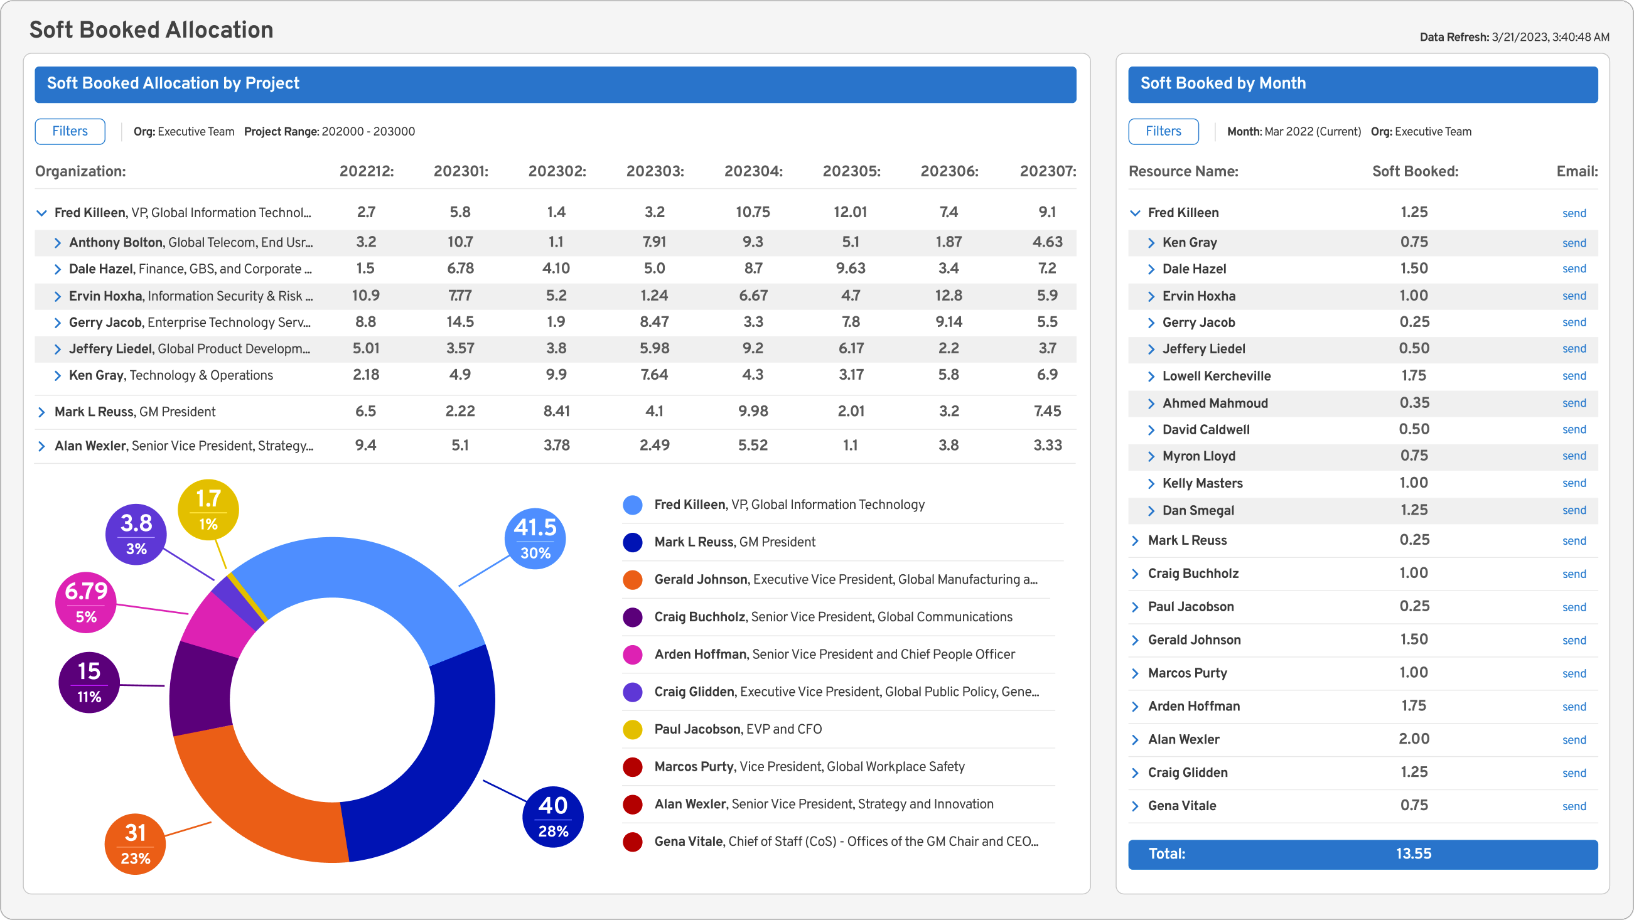Image resolution: width=1634 pixels, height=920 pixels.
Task: Open Filters for Soft Booked by Month
Action: (1163, 131)
